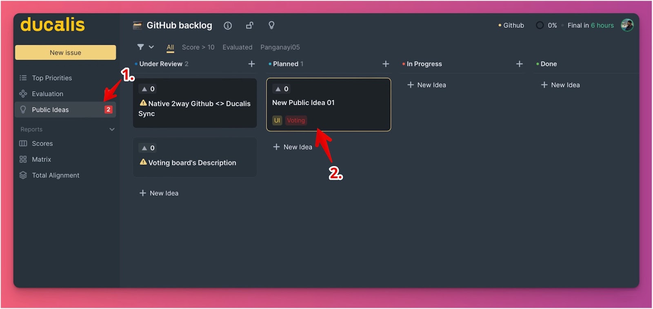Click the Top Priorities list icon
The image size is (653, 309).
[x=23, y=78]
